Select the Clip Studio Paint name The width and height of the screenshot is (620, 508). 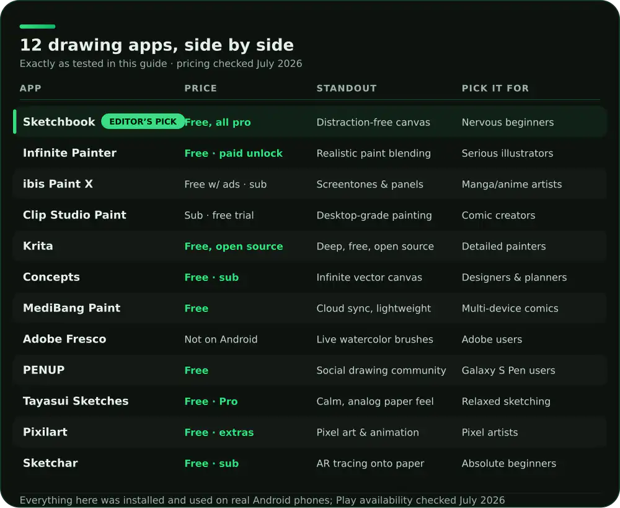coord(74,215)
